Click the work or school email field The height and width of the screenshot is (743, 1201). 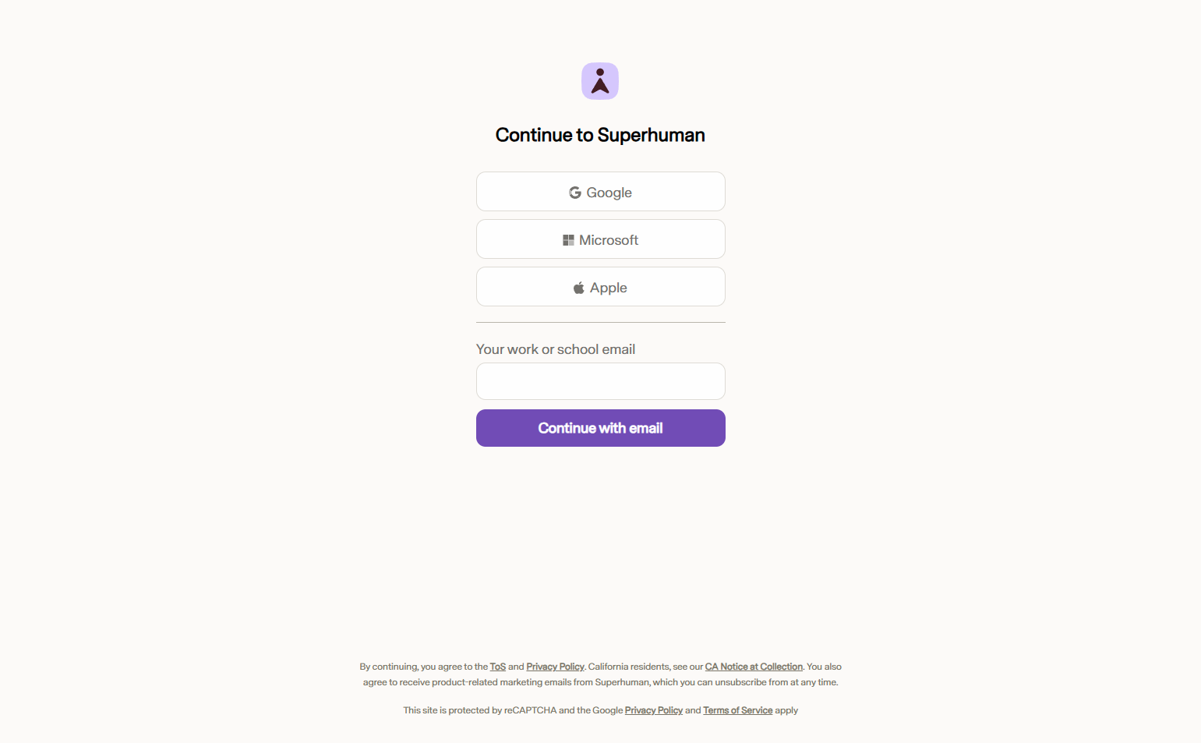[600, 381]
